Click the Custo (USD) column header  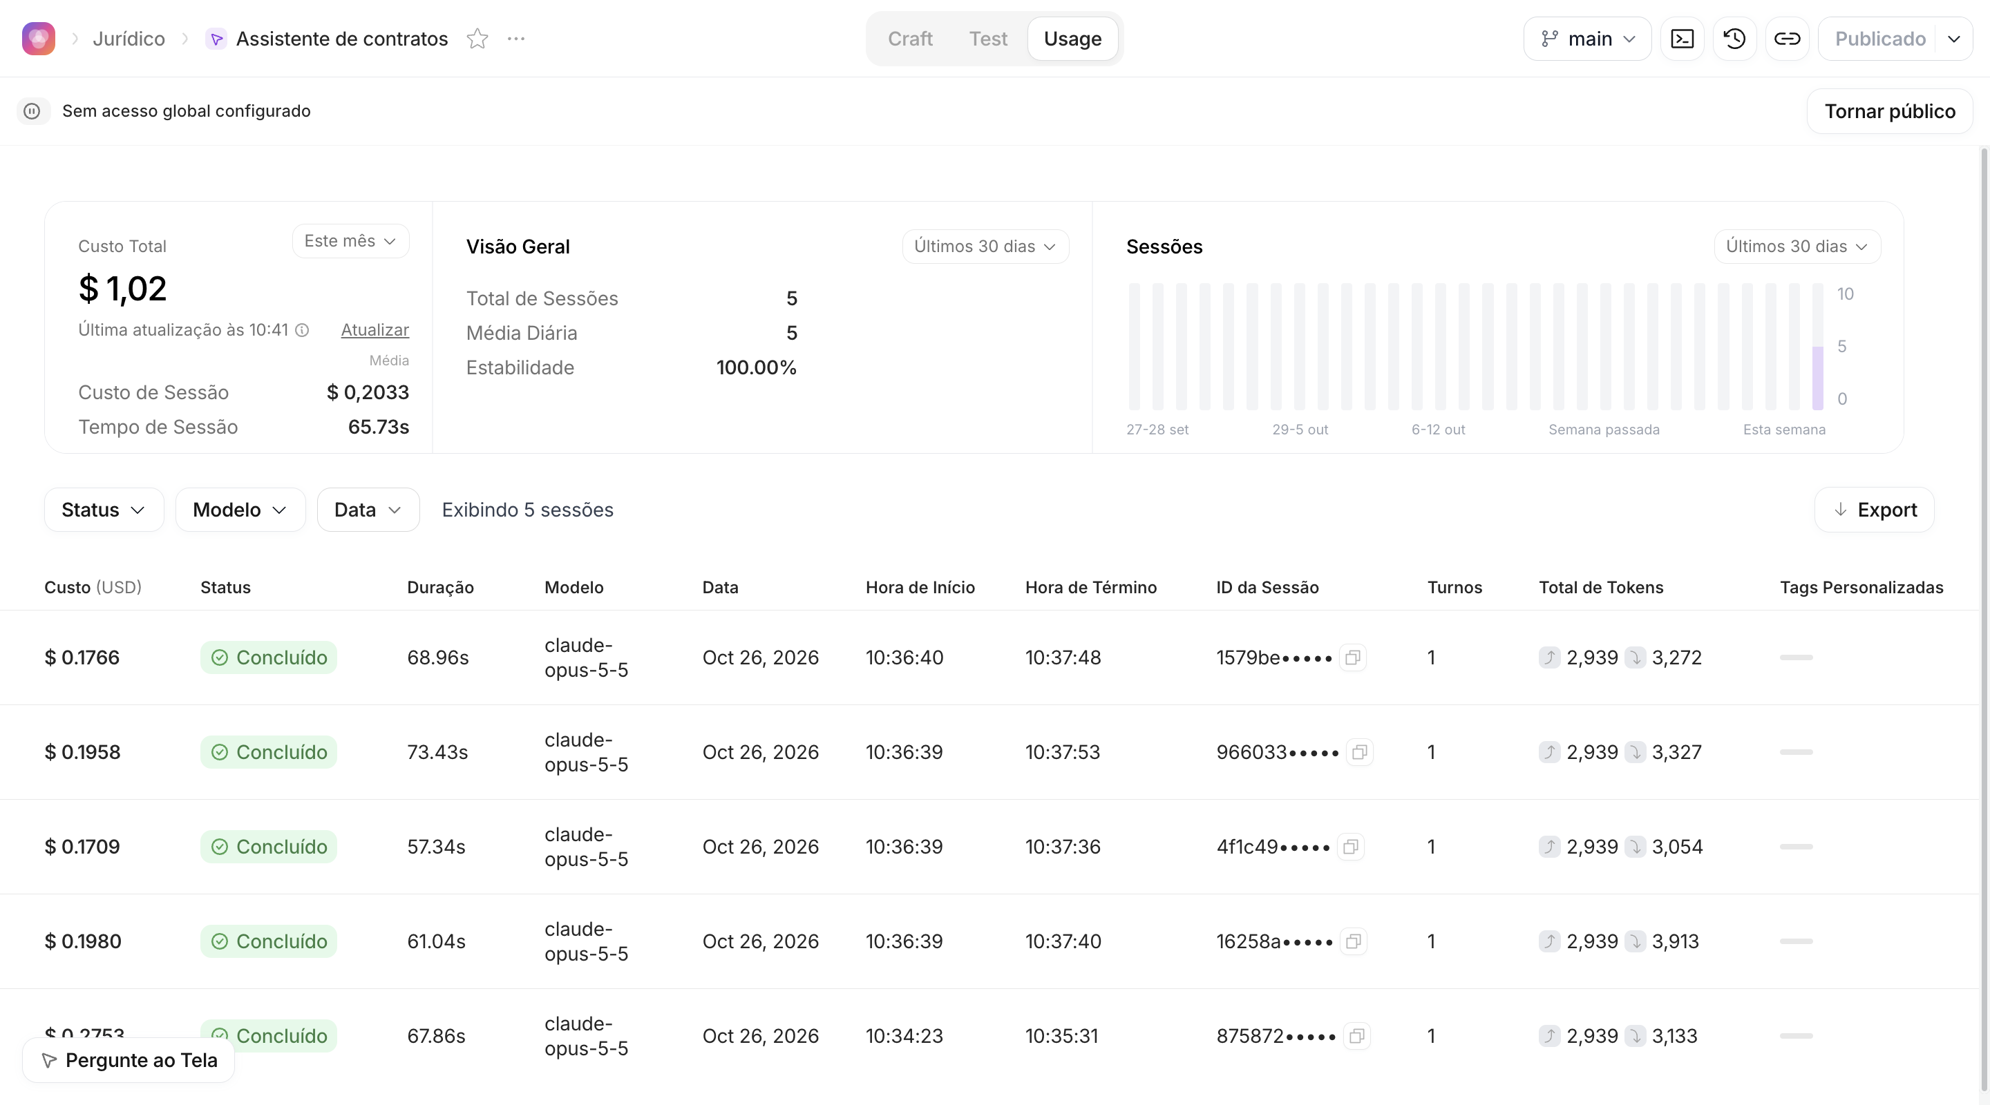pyautogui.click(x=93, y=588)
